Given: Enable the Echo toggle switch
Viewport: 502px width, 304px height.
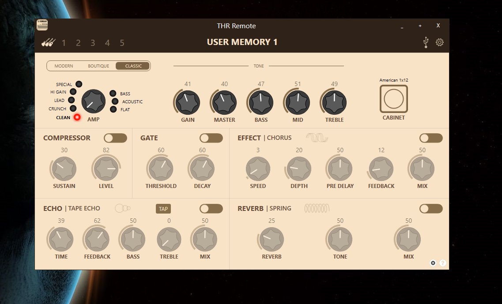Looking at the screenshot, I should tap(211, 208).
